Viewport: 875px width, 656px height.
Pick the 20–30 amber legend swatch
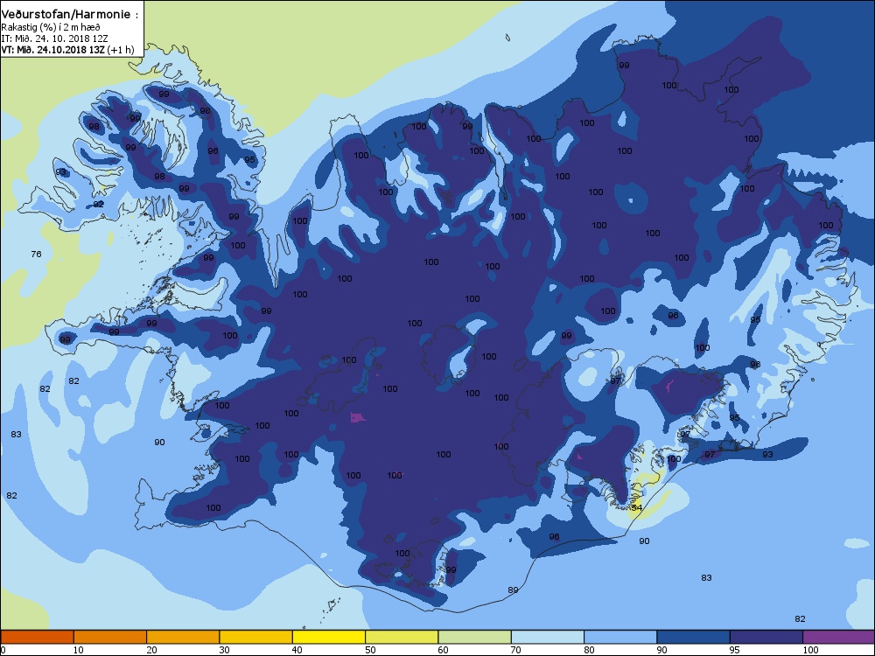click(x=183, y=637)
